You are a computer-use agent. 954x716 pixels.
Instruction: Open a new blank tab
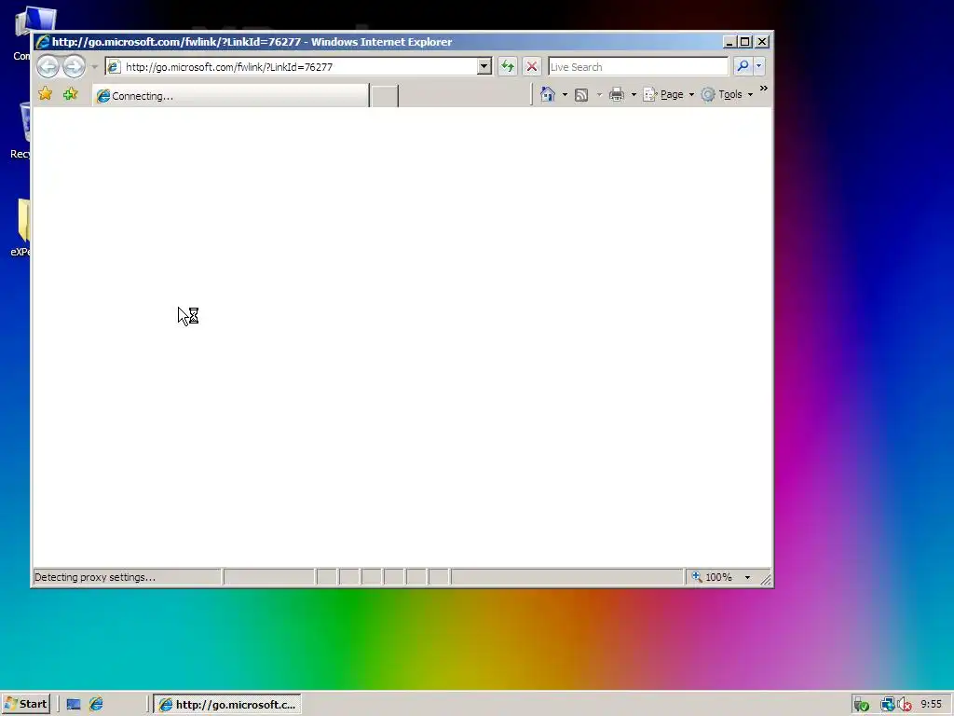point(385,96)
